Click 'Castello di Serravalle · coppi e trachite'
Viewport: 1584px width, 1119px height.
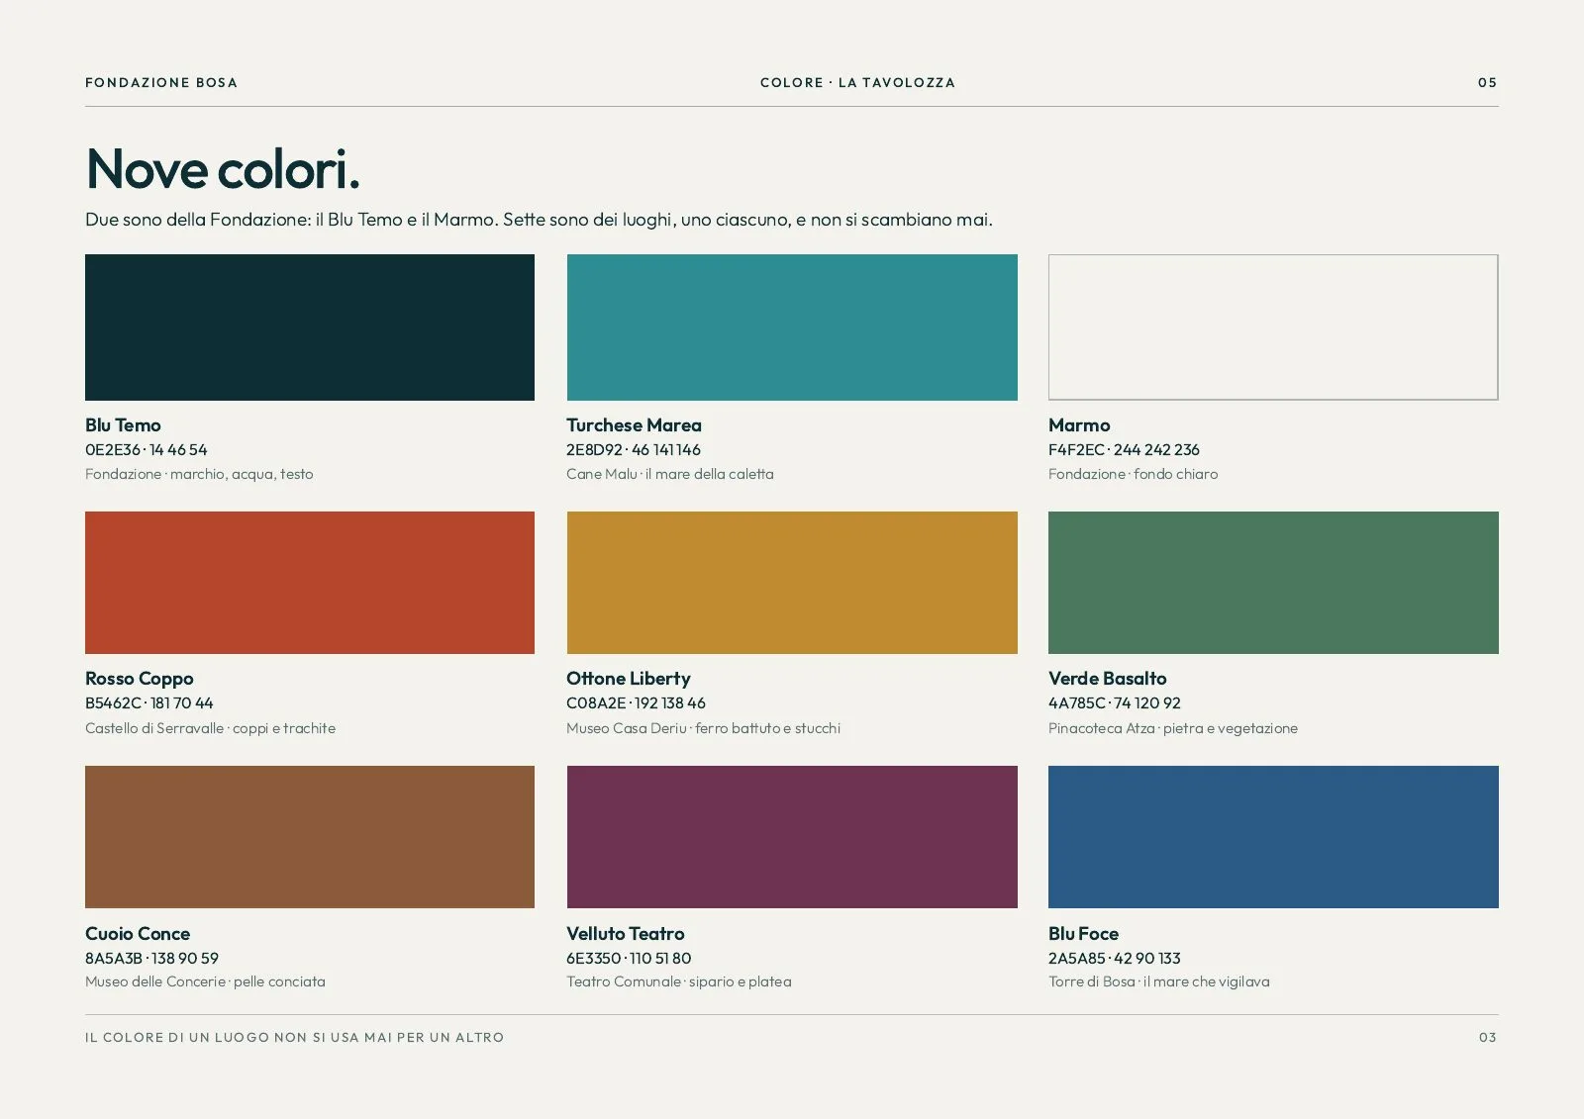(x=211, y=728)
